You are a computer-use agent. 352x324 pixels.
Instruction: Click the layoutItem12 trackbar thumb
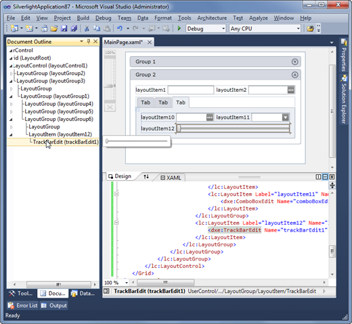click(x=179, y=128)
